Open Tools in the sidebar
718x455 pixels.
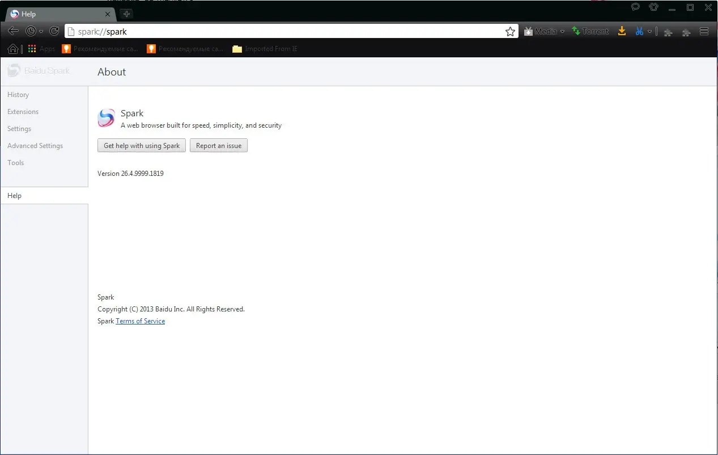(16, 163)
